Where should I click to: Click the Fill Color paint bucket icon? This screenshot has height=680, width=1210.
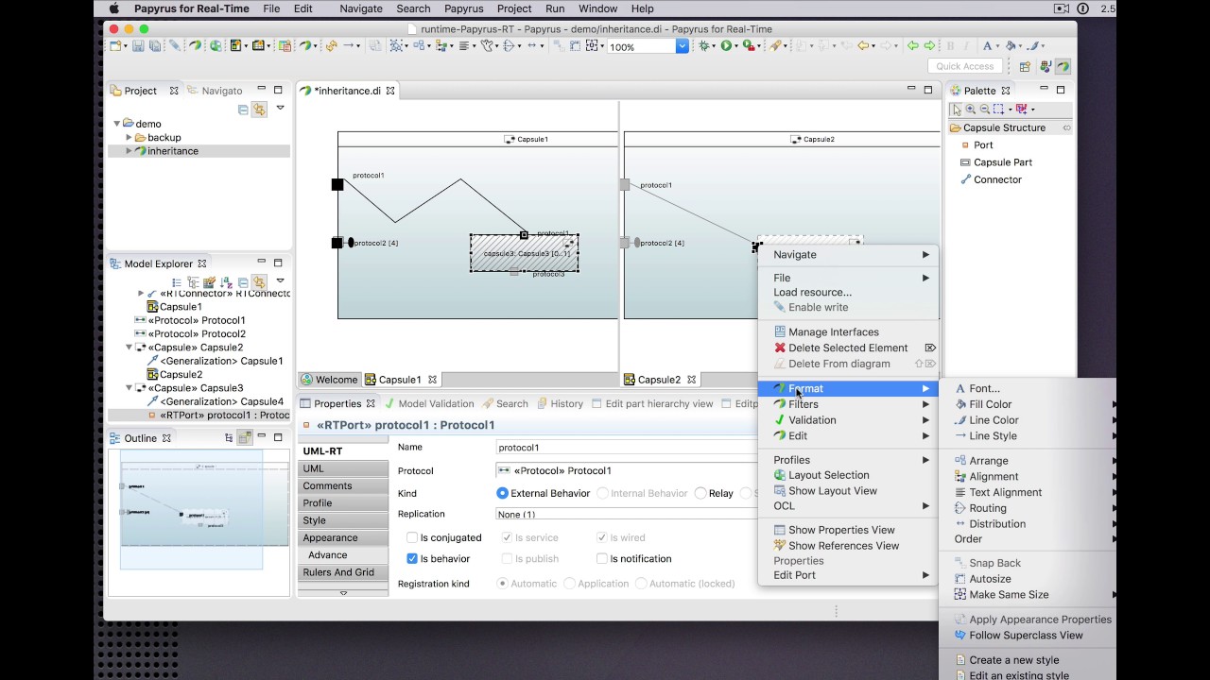click(1011, 45)
